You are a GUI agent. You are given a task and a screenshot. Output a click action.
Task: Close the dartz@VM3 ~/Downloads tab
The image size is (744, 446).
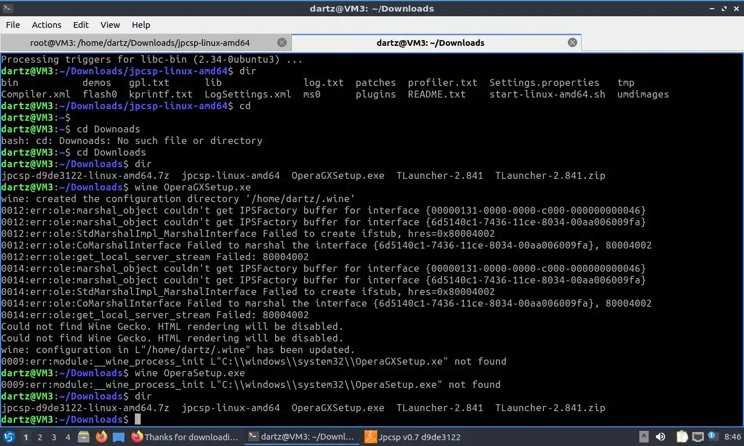[573, 42]
